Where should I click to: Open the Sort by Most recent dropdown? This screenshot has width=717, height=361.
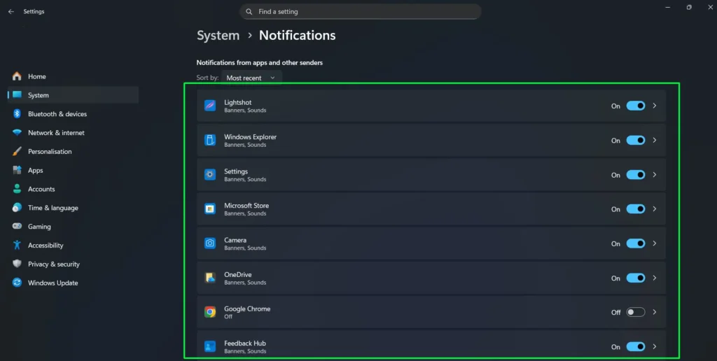[x=251, y=78]
